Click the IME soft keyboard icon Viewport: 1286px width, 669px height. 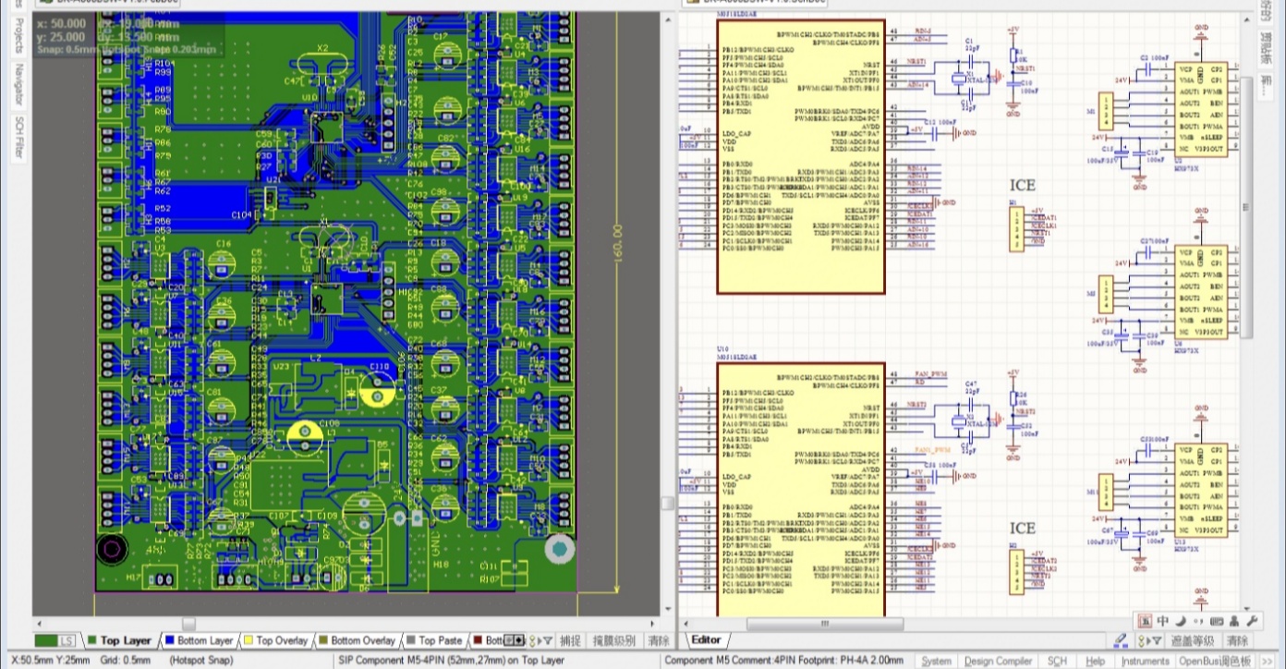1216,621
